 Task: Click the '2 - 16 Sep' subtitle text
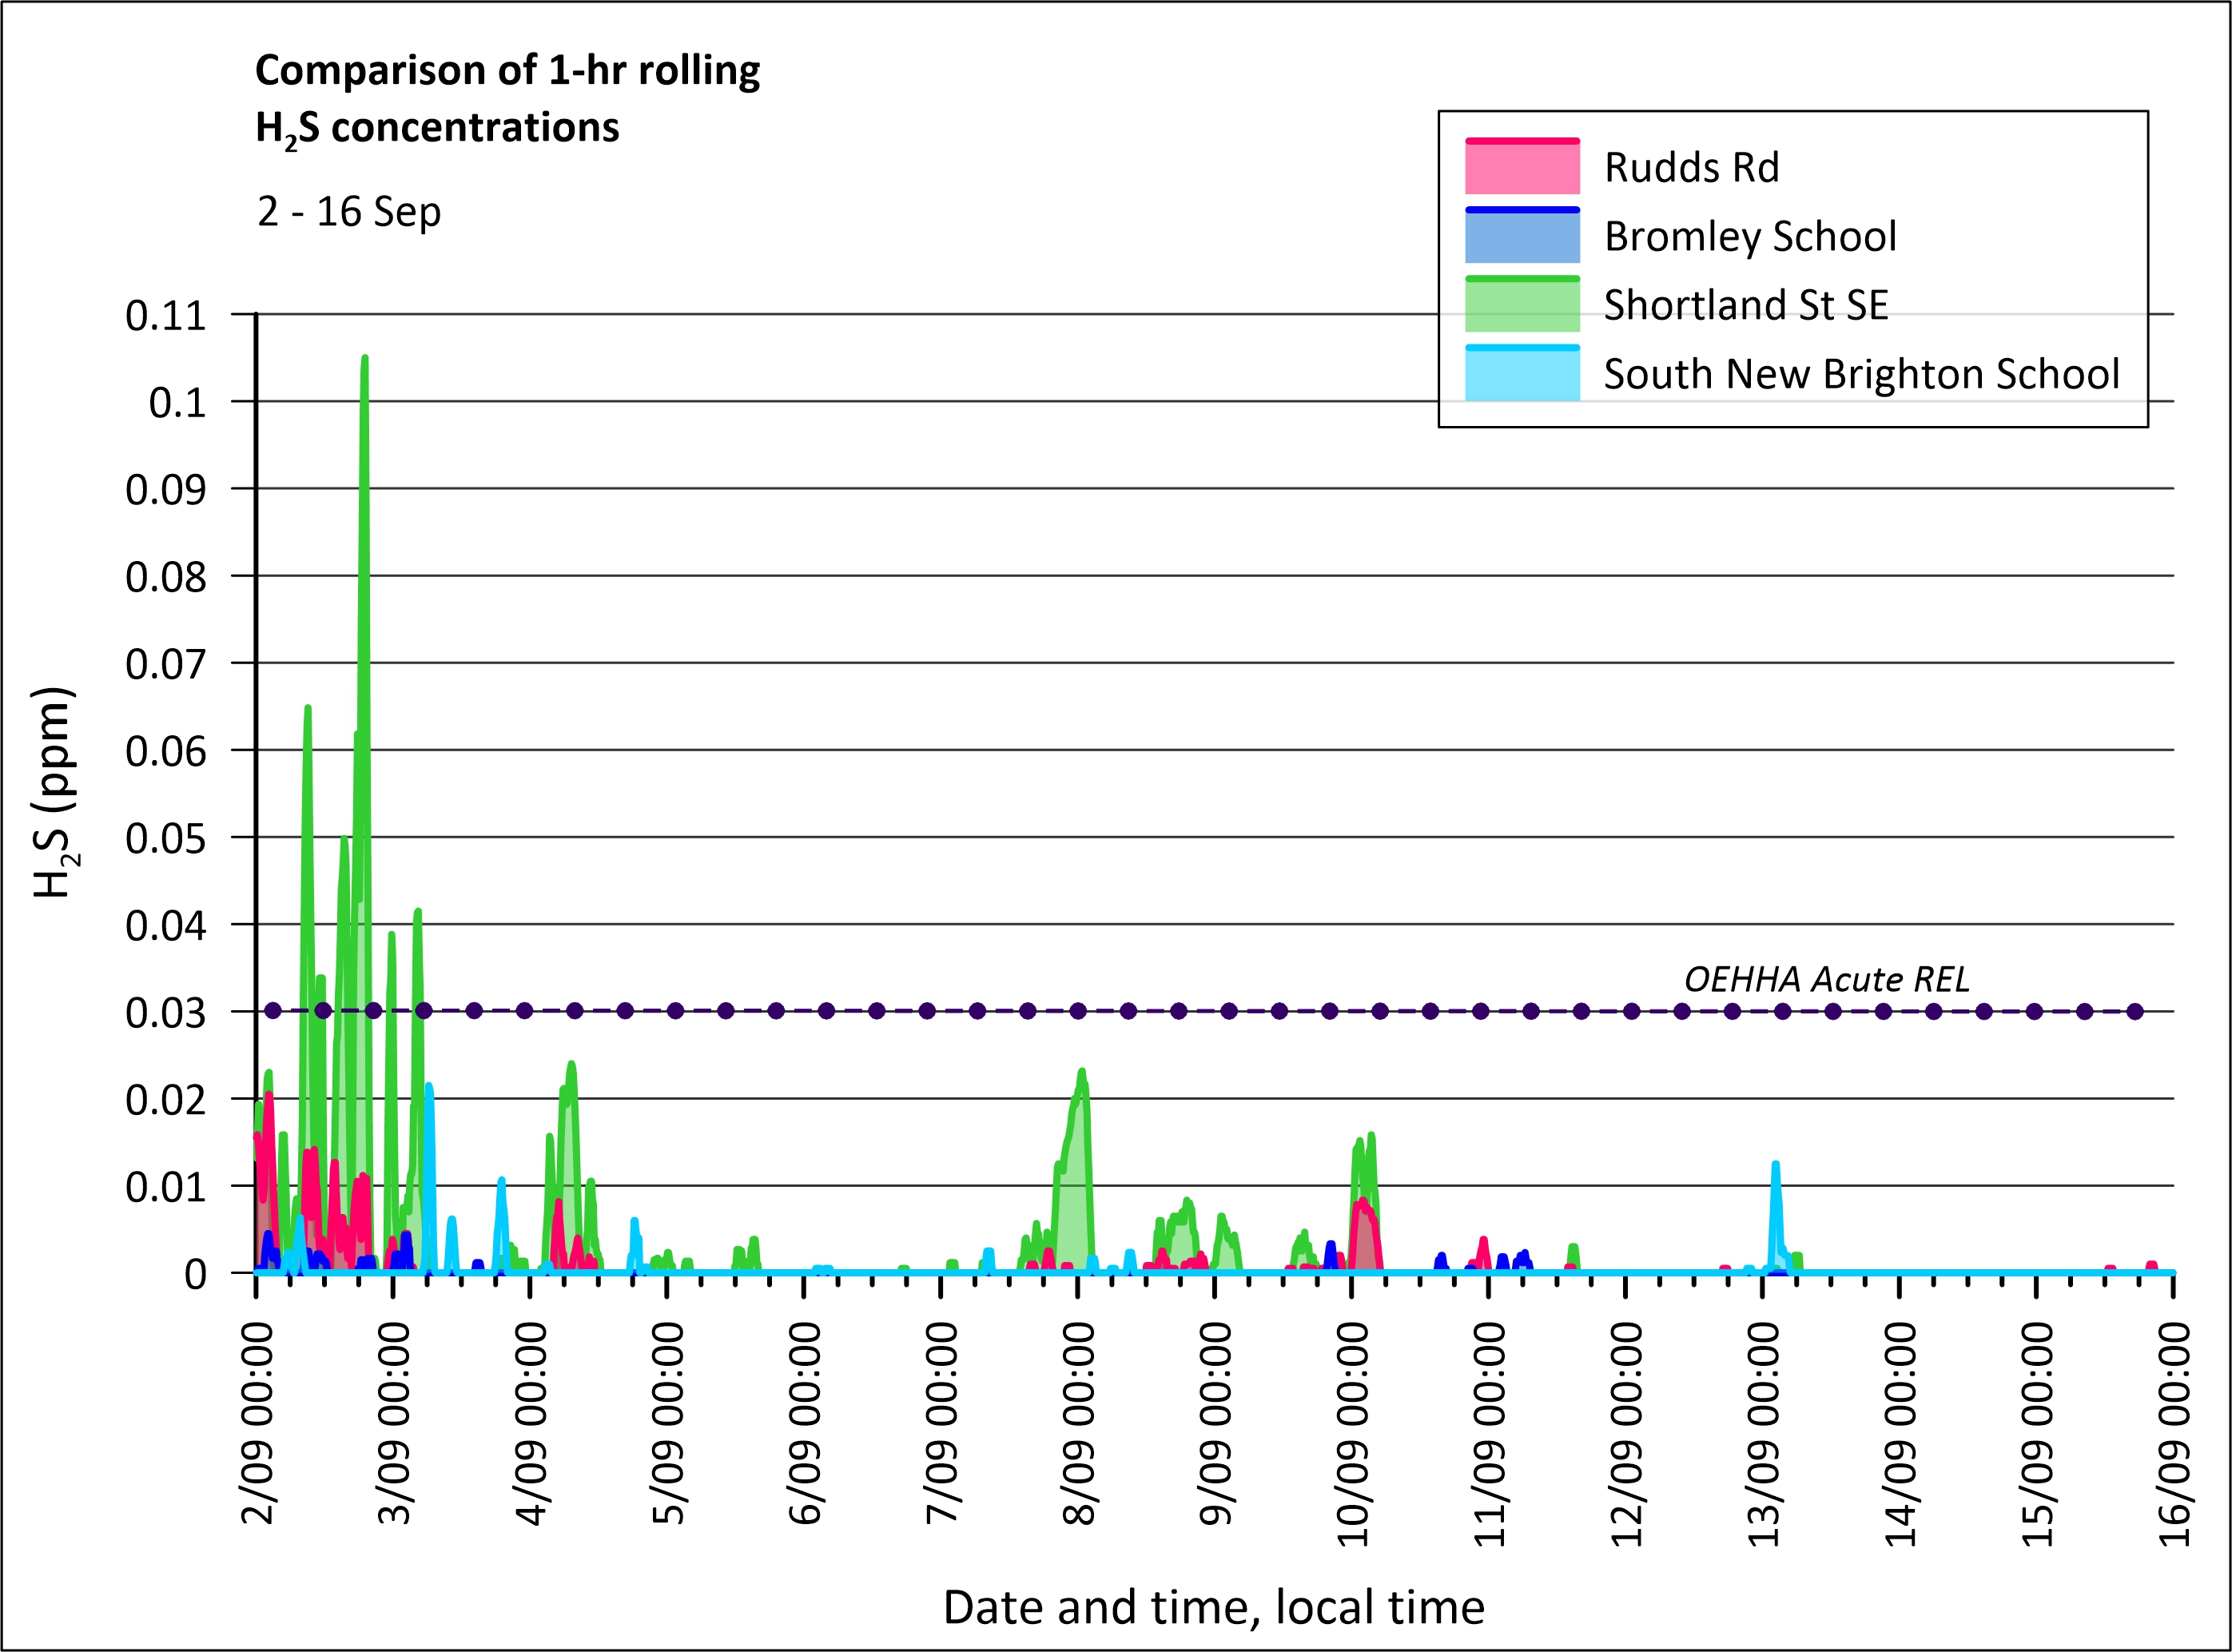pos(349,212)
